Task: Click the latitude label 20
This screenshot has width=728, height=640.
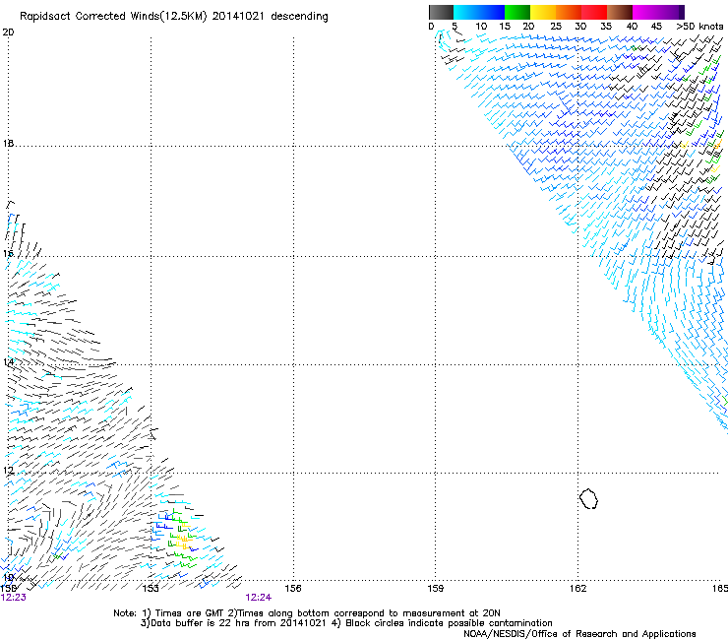Action: 8,32
